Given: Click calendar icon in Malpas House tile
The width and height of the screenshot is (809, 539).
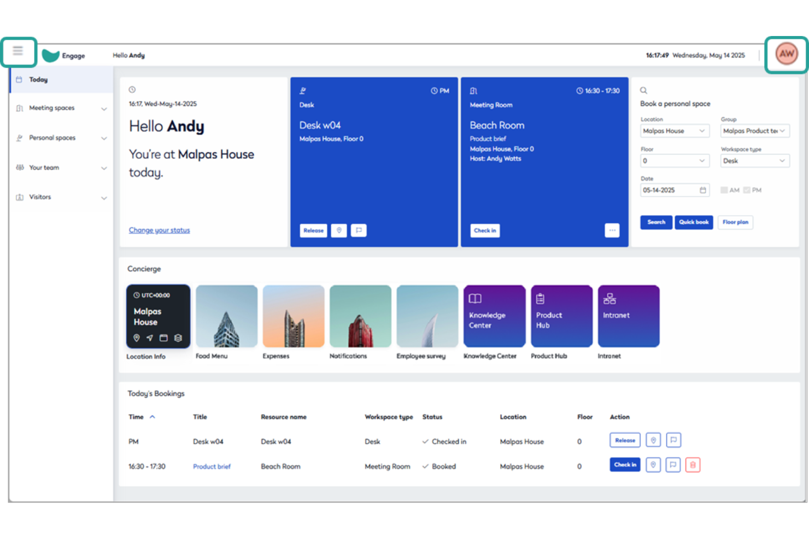Looking at the screenshot, I should click(x=163, y=338).
